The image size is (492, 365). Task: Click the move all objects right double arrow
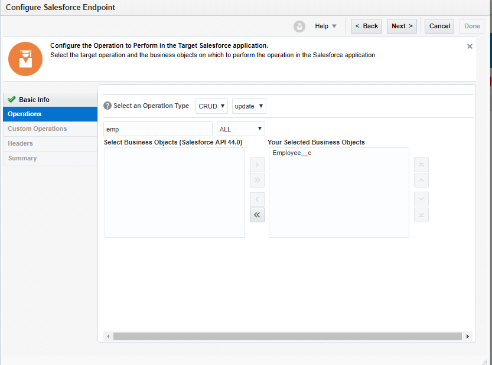coord(257,180)
